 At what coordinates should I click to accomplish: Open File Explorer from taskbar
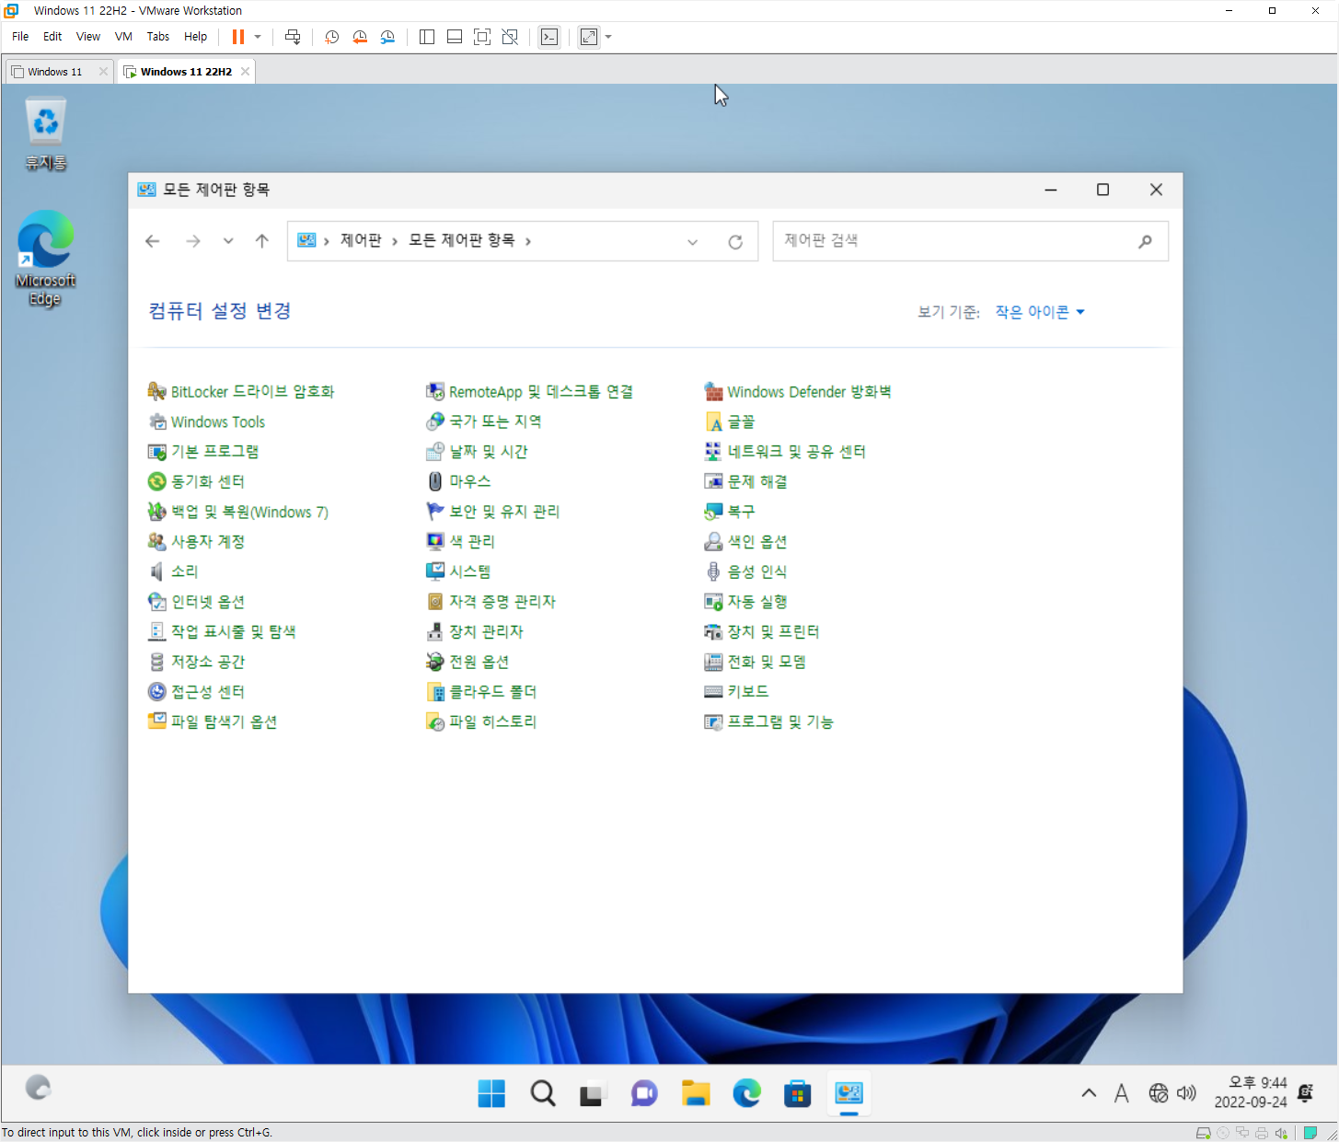pyautogui.click(x=696, y=1093)
